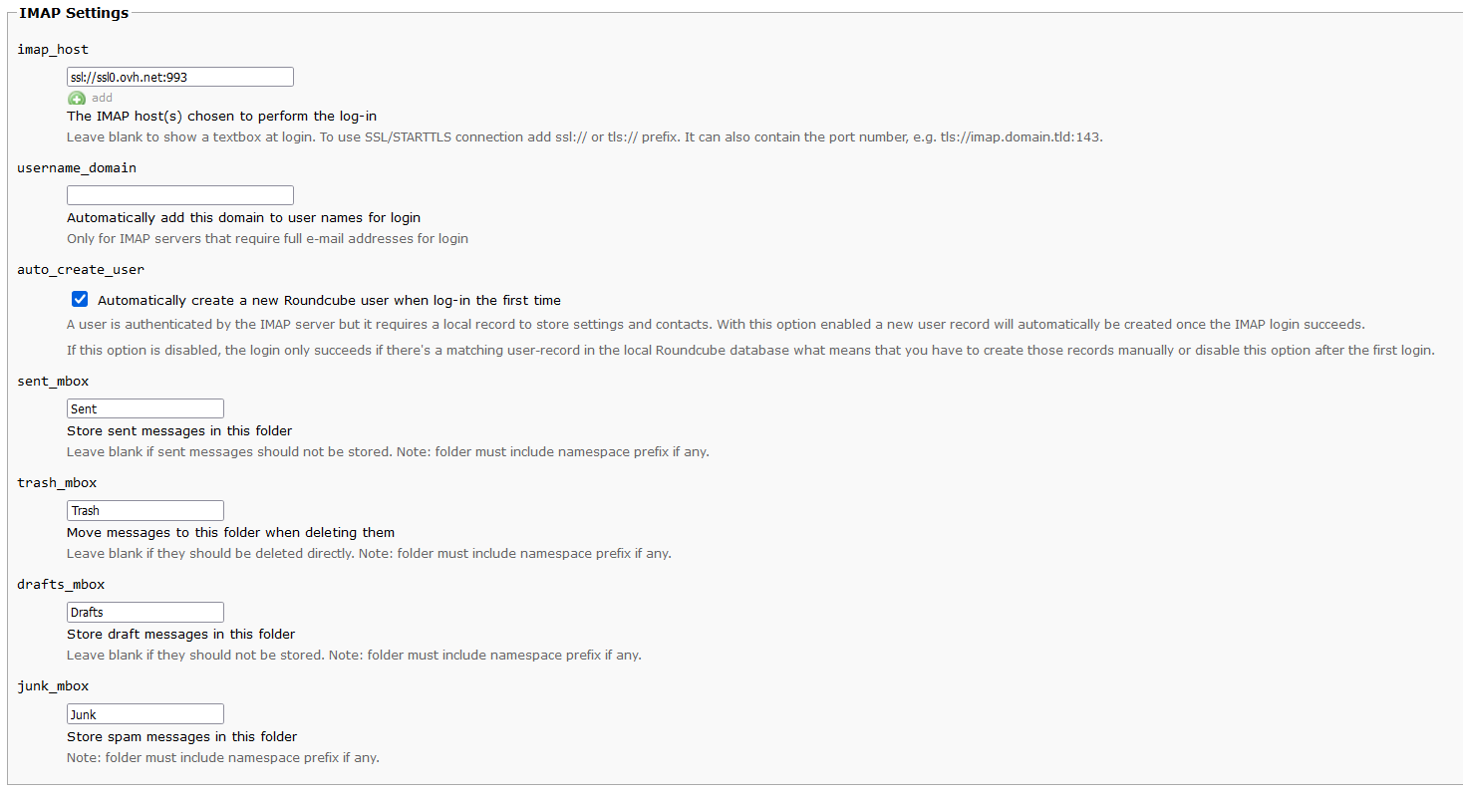Click the empty username_domain text field
This screenshot has width=1463, height=798.
[x=180, y=195]
